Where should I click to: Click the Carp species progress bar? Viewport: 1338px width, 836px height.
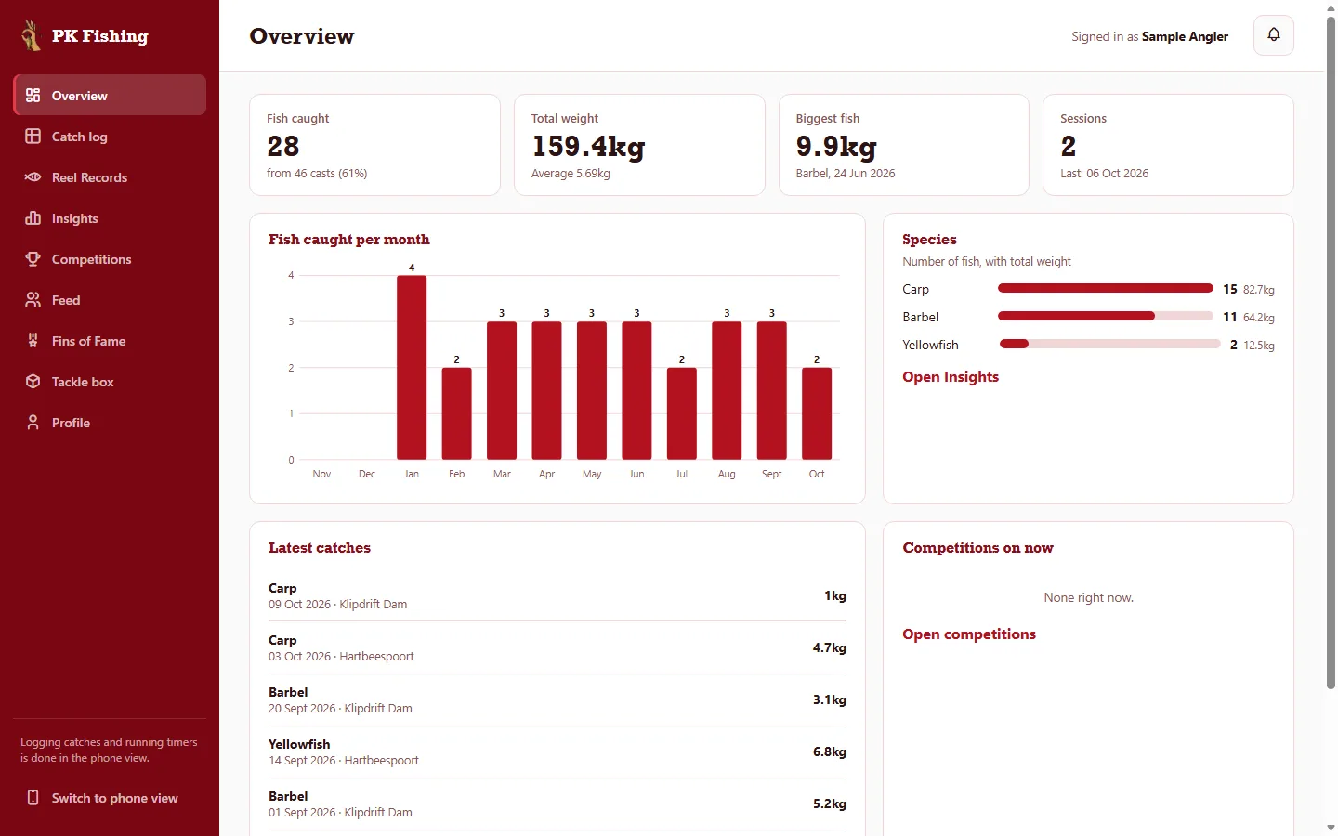pyautogui.click(x=1106, y=289)
